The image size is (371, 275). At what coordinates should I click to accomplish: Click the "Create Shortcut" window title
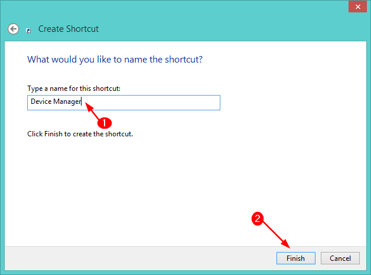pos(69,29)
